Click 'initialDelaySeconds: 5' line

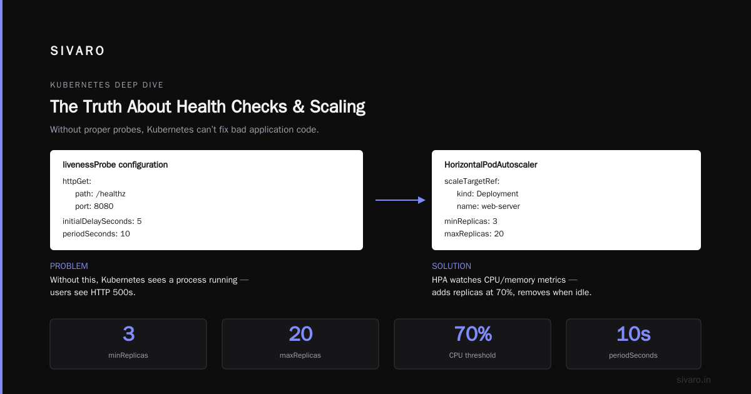coord(102,221)
